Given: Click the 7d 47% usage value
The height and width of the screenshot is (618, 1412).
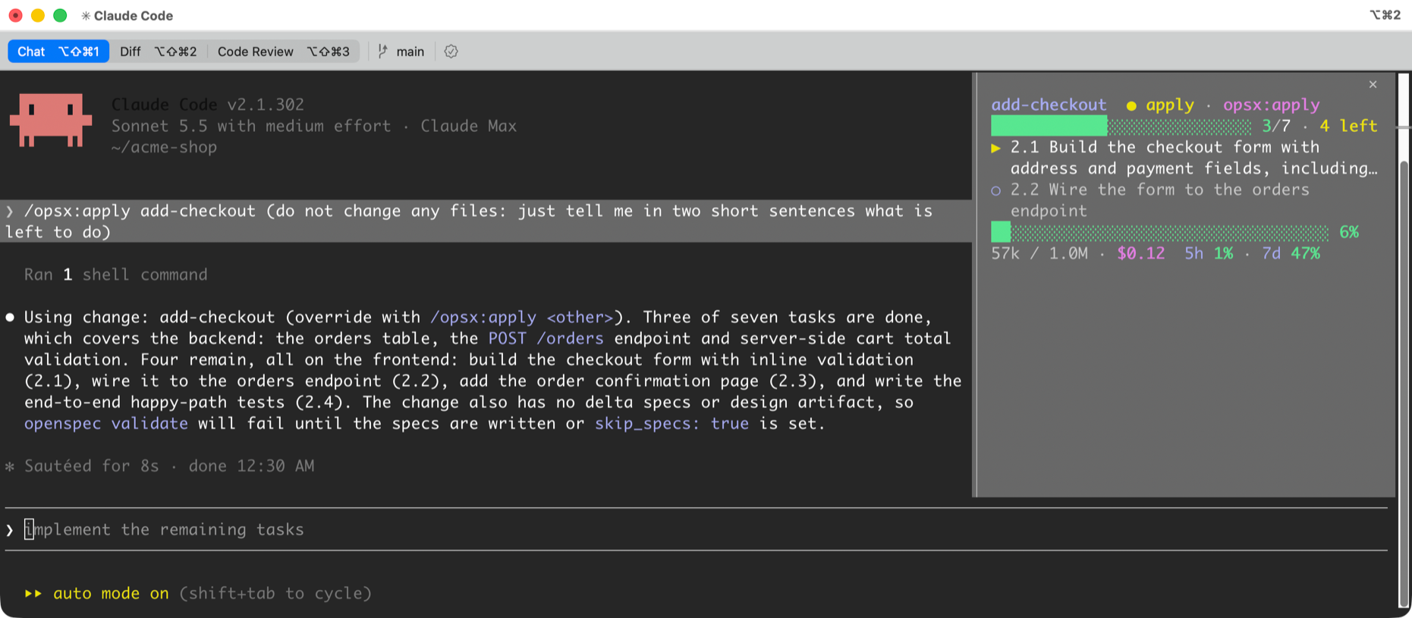Looking at the screenshot, I should coord(1291,253).
